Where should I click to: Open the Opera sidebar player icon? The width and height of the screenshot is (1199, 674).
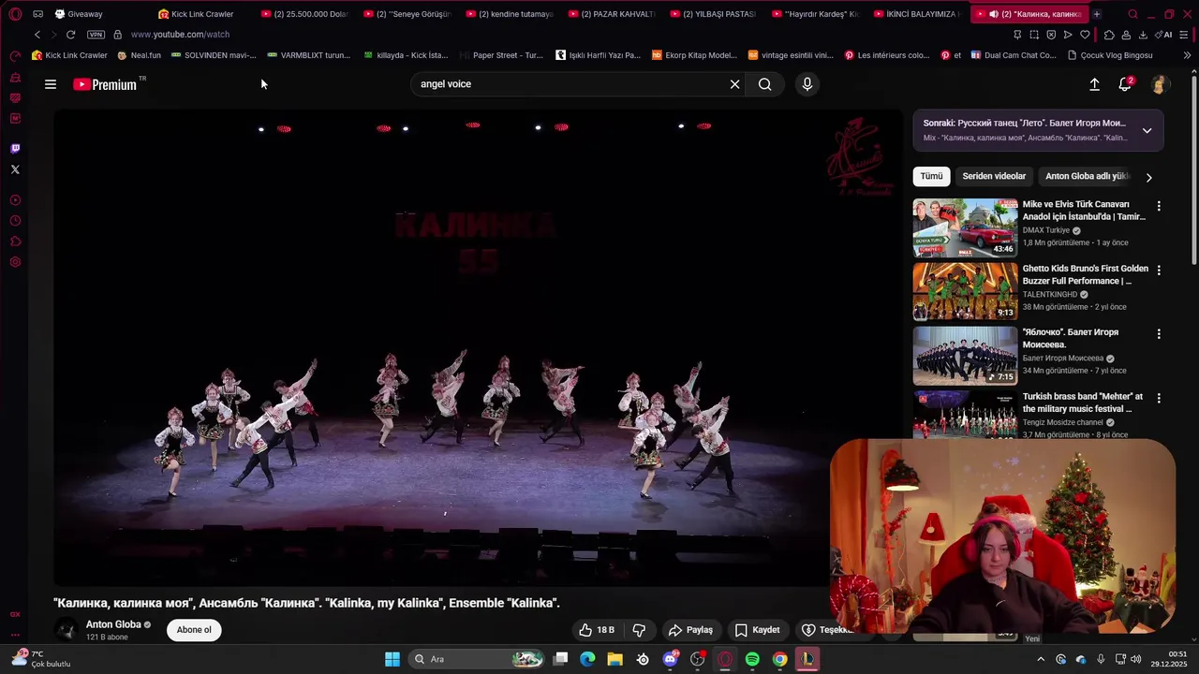point(15,200)
